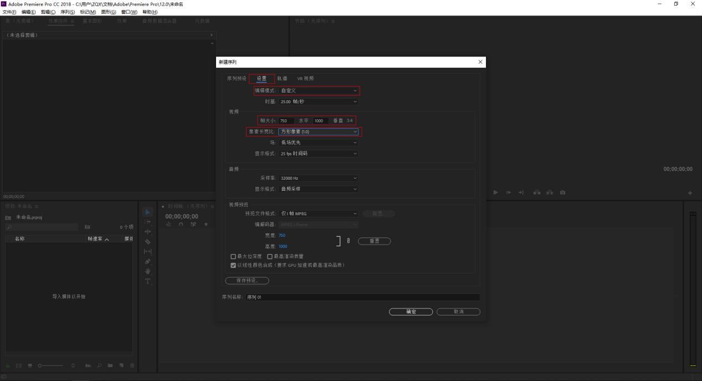Close the 新建序列 dialog

coord(480,62)
